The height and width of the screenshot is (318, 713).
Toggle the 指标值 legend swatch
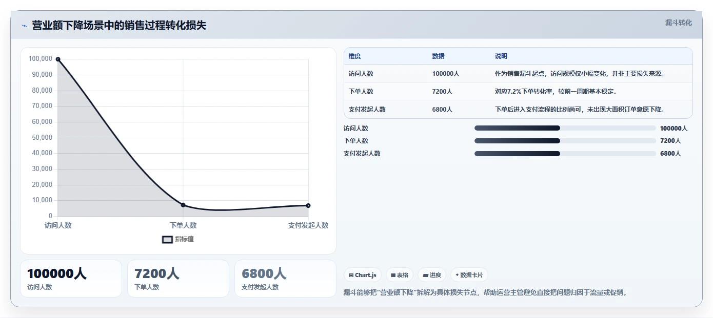coord(167,239)
